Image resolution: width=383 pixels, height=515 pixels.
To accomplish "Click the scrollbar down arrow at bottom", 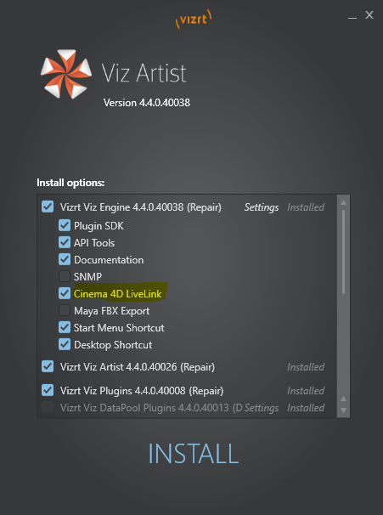I will [x=343, y=410].
